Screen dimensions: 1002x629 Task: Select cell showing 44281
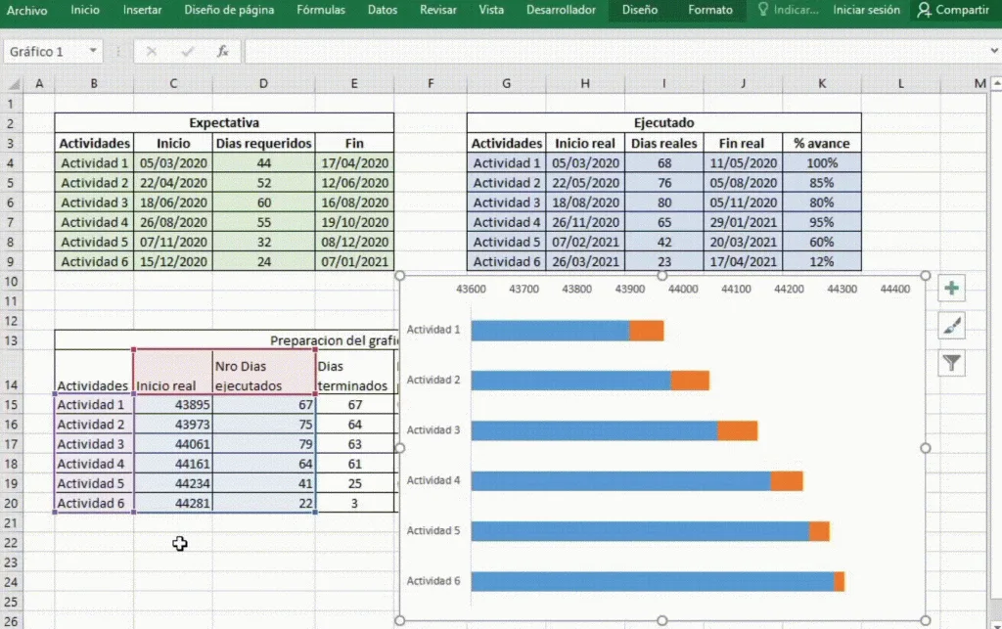173,503
